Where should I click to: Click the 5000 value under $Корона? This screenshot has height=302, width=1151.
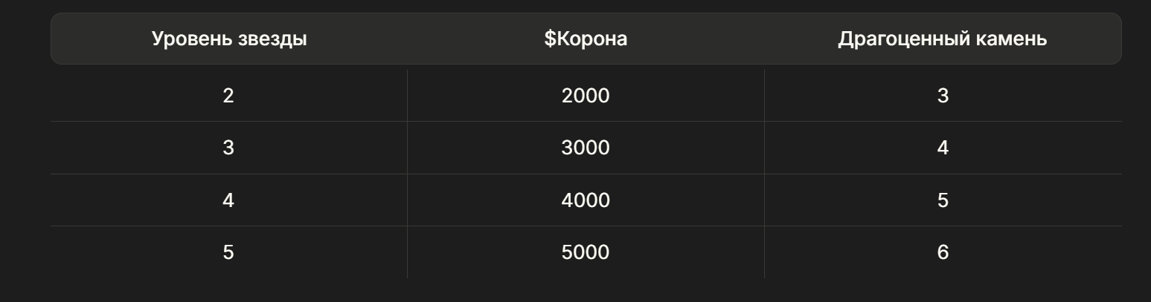point(586,253)
